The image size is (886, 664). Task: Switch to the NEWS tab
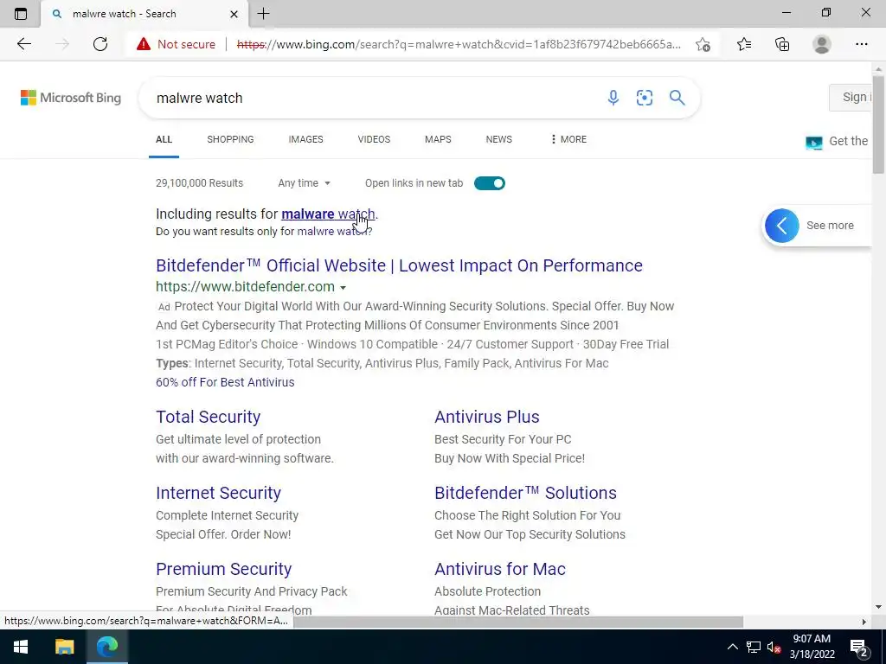tap(499, 139)
